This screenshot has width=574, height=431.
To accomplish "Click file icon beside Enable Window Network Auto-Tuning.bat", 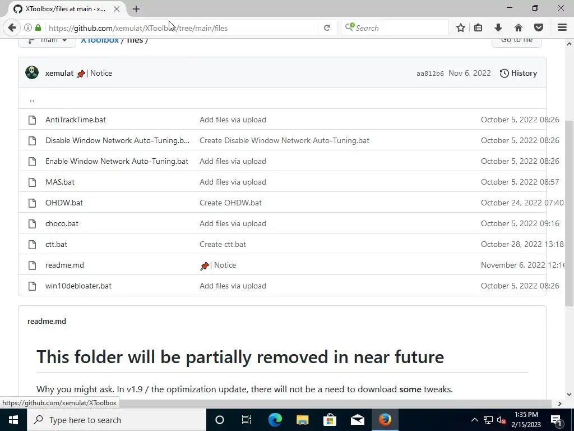I will tap(32, 161).
